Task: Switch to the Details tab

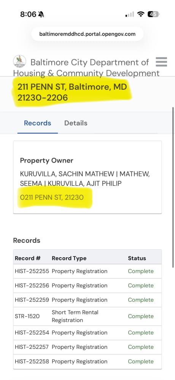Action: click(x=76, y=123)
